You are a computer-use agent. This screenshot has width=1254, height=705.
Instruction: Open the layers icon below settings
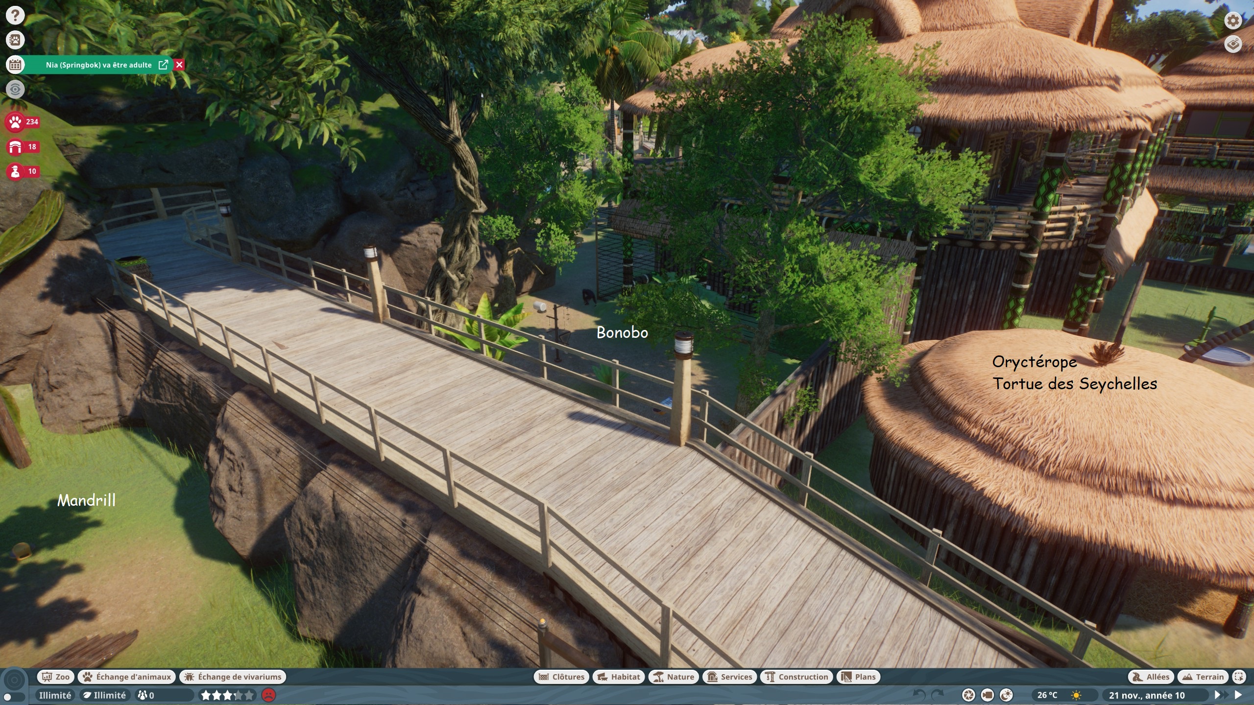[x=1233, y=45]
